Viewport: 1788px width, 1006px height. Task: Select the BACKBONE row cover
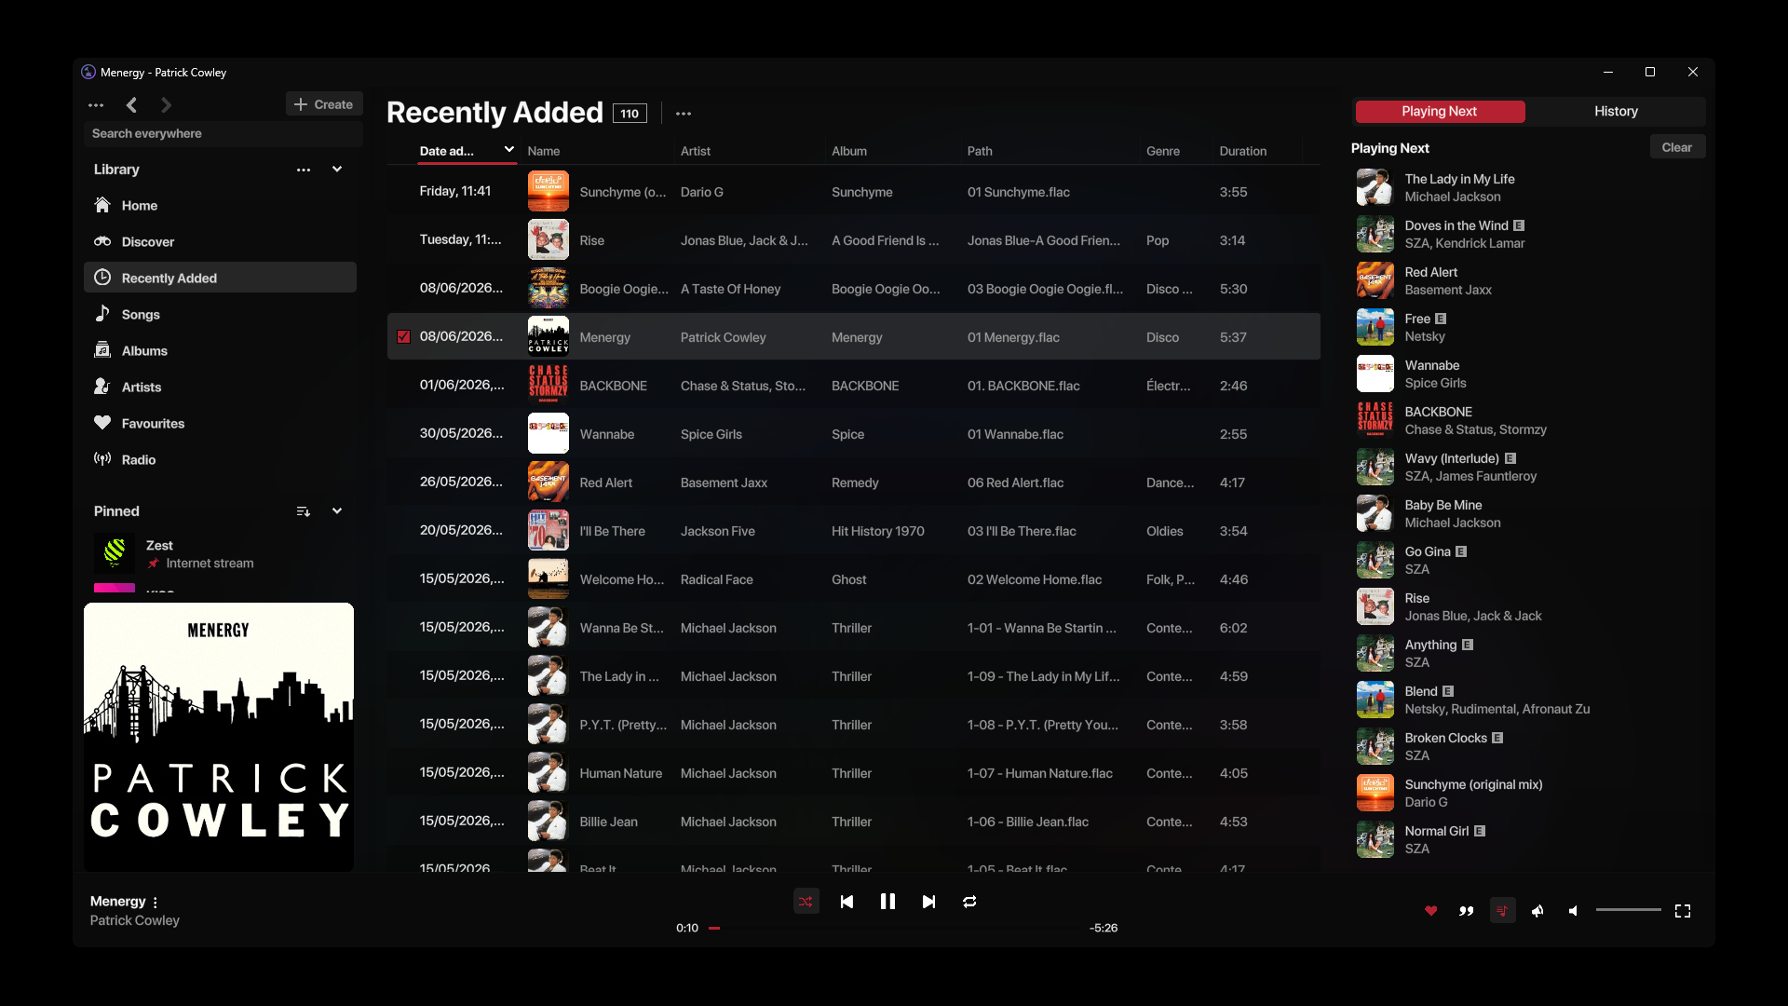(x=549, y=386)
